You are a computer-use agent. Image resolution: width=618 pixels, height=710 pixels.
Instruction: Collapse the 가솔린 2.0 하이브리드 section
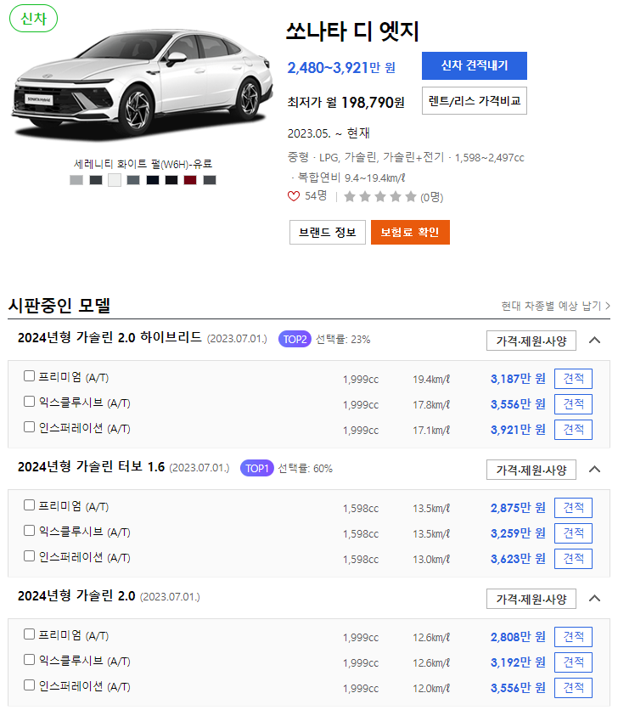pos(594,341)
